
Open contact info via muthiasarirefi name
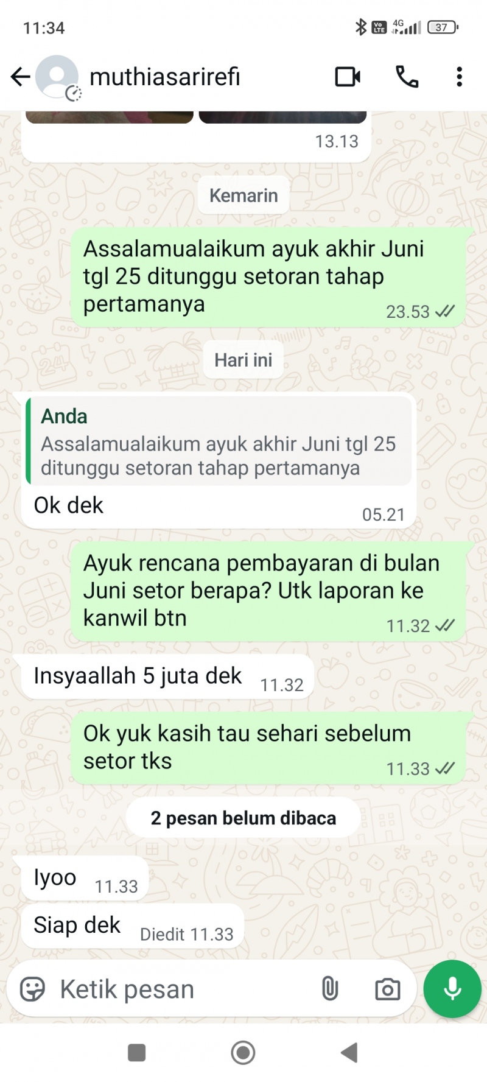[x=165, y=77]
